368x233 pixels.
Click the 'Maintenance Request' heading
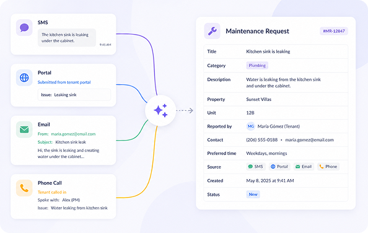pos(258,31)
